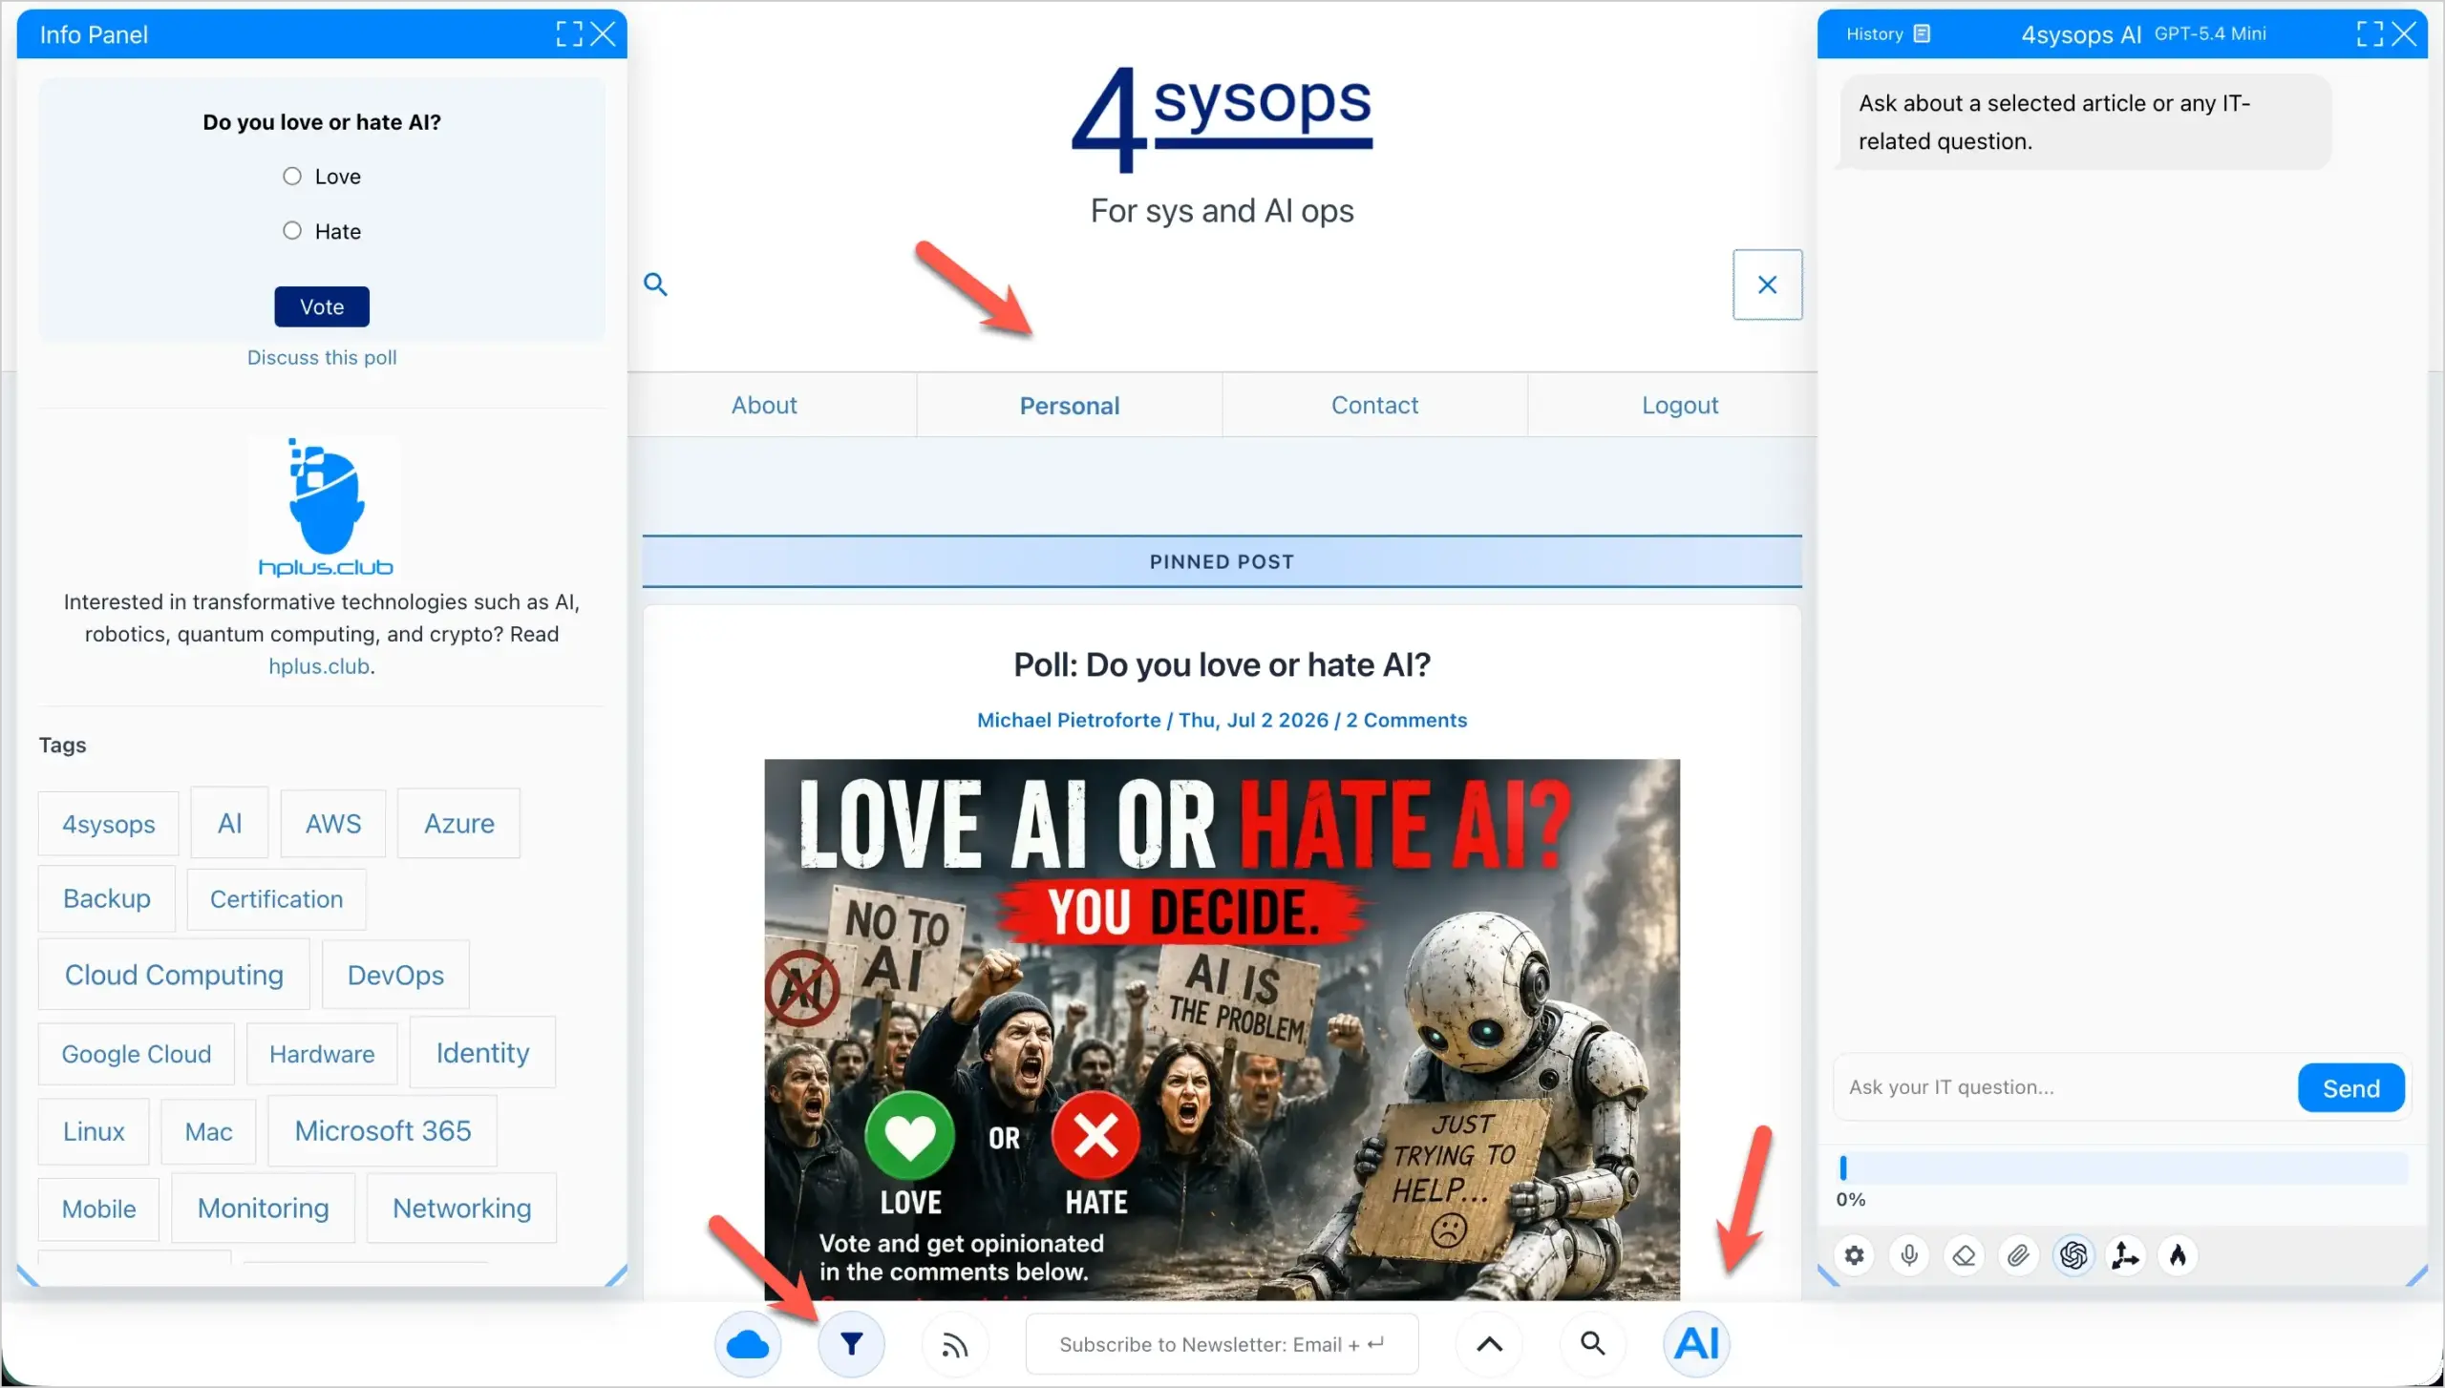Click the PINNED POST banner
Screen dimensions: 2445x1388
click(1222, 561)
